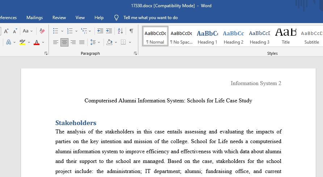Viewport: 323px width, 177px height.
Task: Apply Heading 1 style
Action: click(x=207, y=36)
